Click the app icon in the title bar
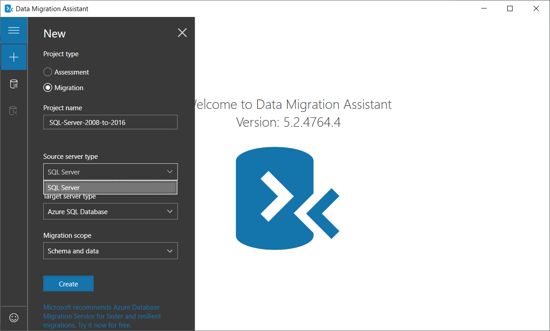Image resolution: width=550 pixels, height=331 pixels. point(8,8)
